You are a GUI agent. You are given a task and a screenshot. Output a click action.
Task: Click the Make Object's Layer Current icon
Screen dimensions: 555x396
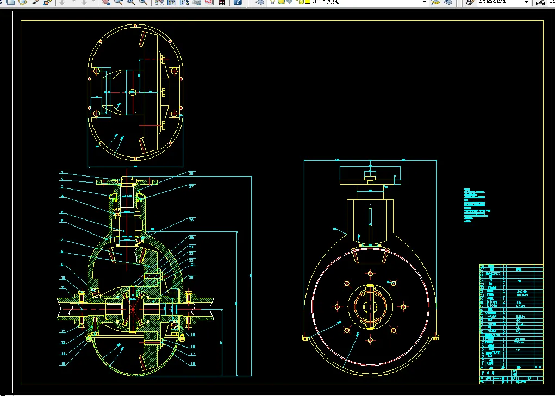point(435,2)
